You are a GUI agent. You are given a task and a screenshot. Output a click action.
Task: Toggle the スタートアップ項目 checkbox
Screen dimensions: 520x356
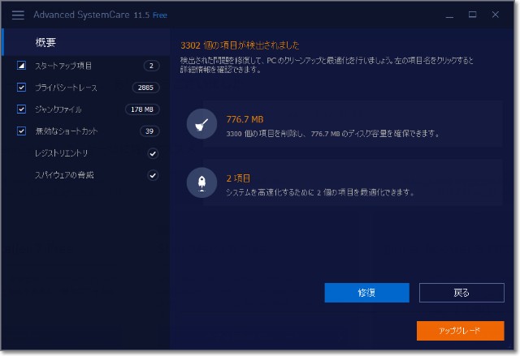pos(22,66)
